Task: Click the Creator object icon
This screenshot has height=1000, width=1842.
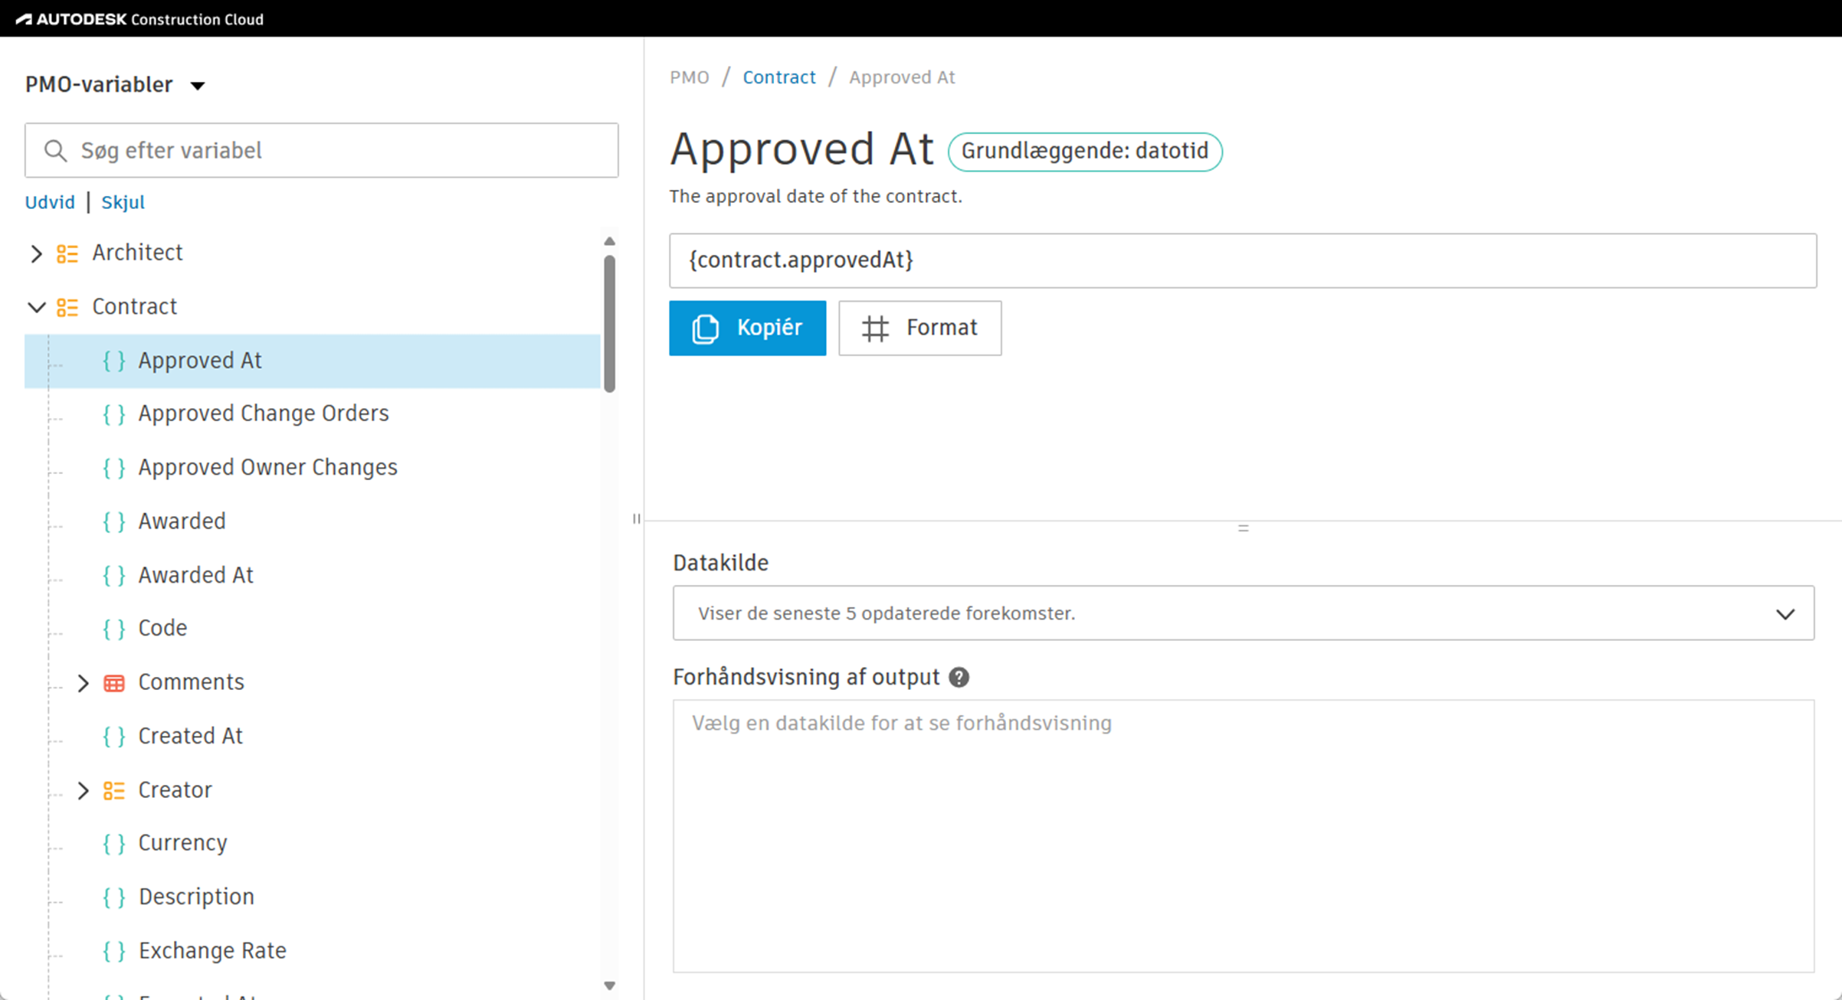Action: pos(114,790)
